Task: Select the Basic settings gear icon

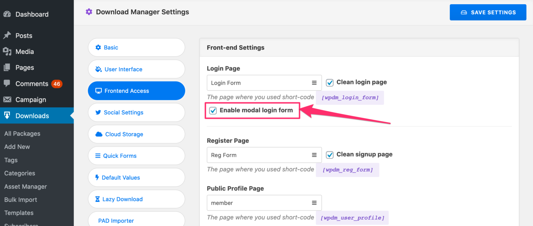Action: pos(98,47)
